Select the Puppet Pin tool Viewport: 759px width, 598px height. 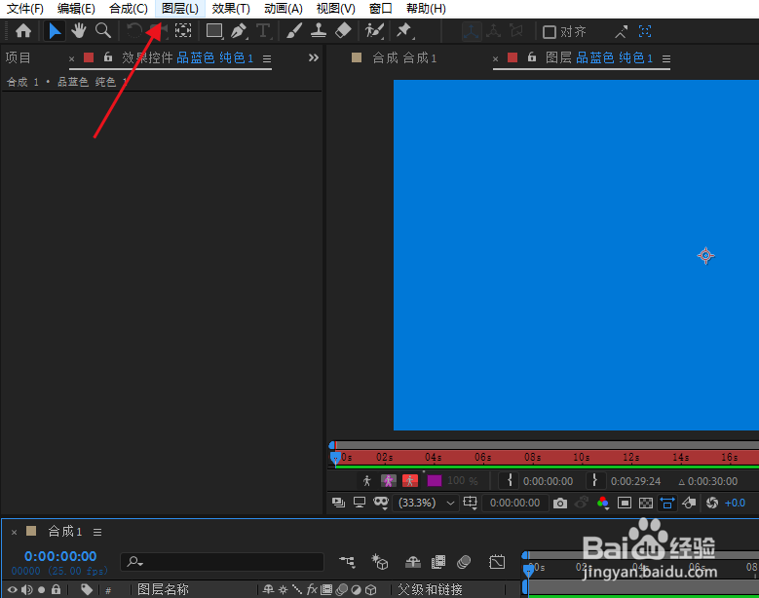404,31
